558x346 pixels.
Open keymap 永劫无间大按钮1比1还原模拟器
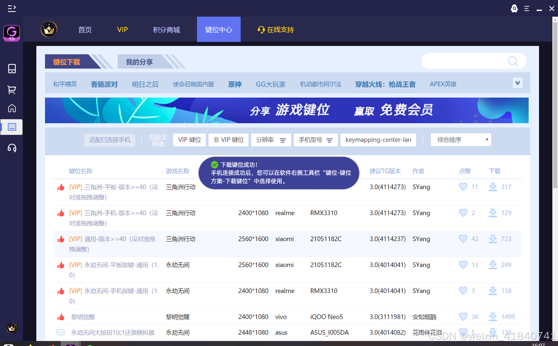point(113,332)
